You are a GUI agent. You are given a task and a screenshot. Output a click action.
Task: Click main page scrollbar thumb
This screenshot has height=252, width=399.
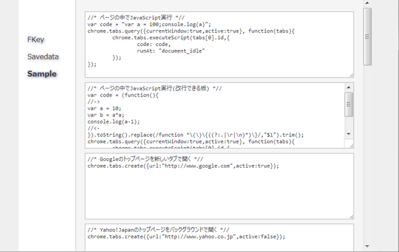367,37
